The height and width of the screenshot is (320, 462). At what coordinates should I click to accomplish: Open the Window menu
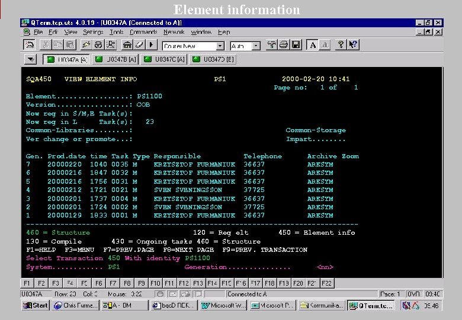(x=201, y=32)
